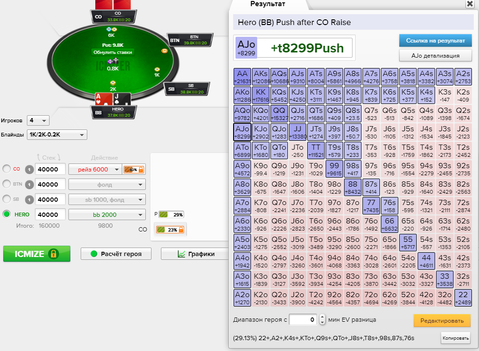Click the Расчёт героя button

pos(116,254)
